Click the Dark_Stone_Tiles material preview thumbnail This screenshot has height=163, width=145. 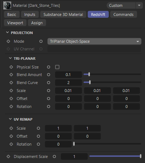click(7, 5)
